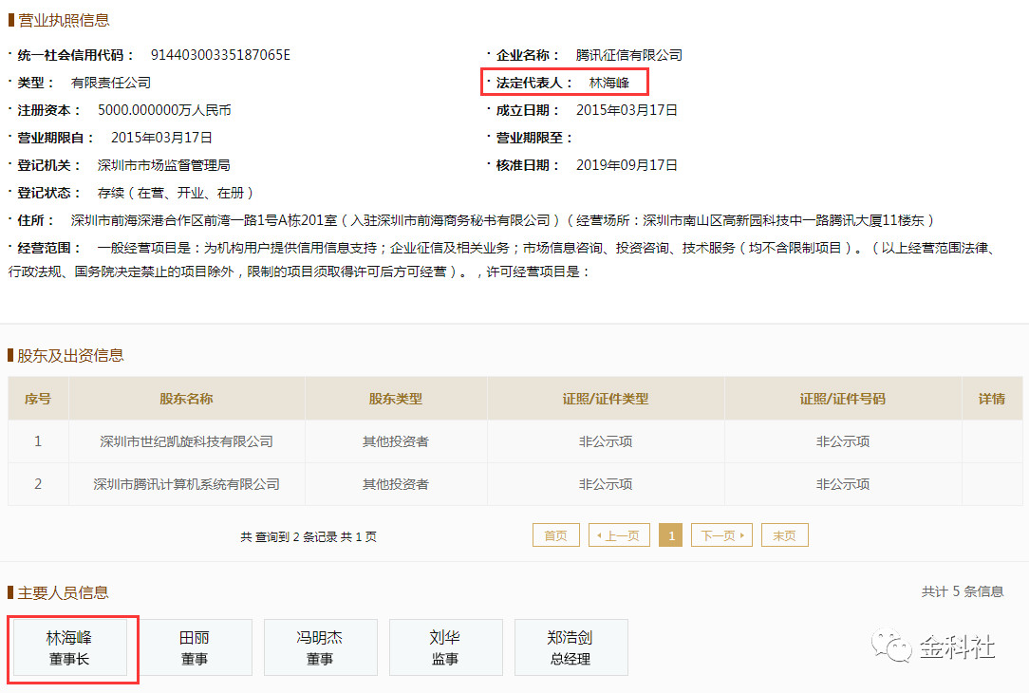
Task: Go to next page with 下一页
Action: 721,535
